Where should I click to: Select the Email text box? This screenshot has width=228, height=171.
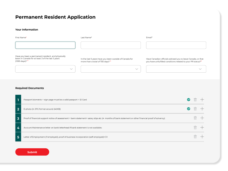pyautogui.click(x=176, y=45)
